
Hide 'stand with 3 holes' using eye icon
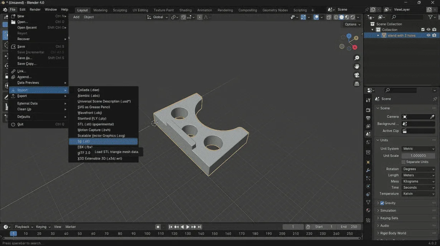(428, 36)
